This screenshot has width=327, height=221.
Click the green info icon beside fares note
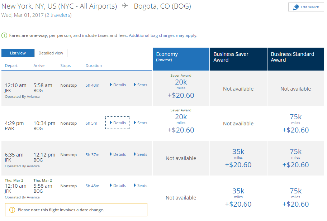[x=4, y=35]
